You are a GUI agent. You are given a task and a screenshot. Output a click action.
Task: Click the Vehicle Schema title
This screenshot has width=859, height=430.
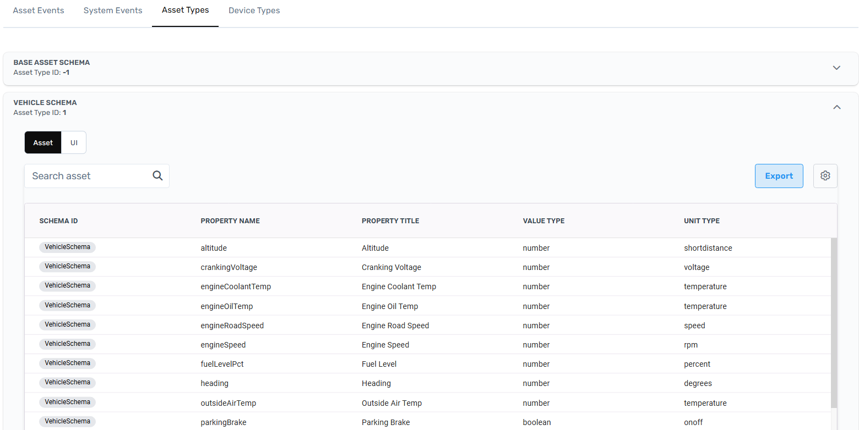pyautogui.click(x=45, y=103)
